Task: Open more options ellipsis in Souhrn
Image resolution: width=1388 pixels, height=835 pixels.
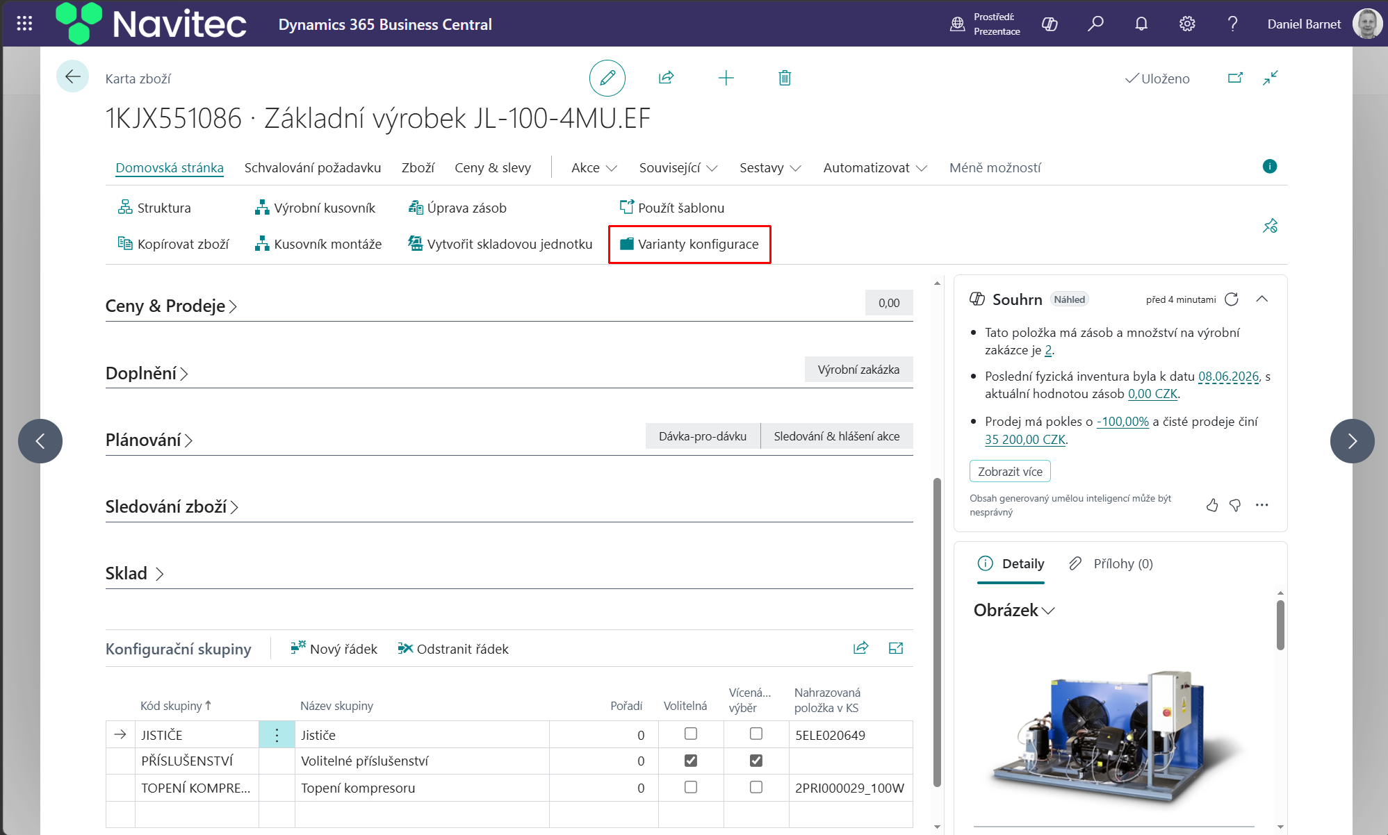Action: click(x=1262, y=505)
